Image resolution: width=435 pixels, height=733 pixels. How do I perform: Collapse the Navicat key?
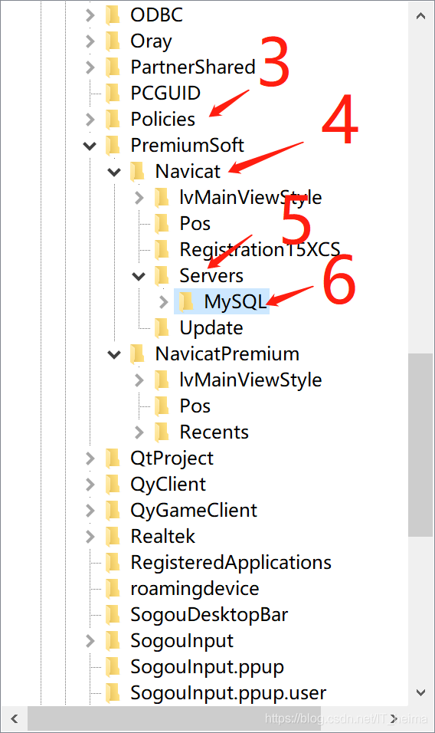click(114, 172)
